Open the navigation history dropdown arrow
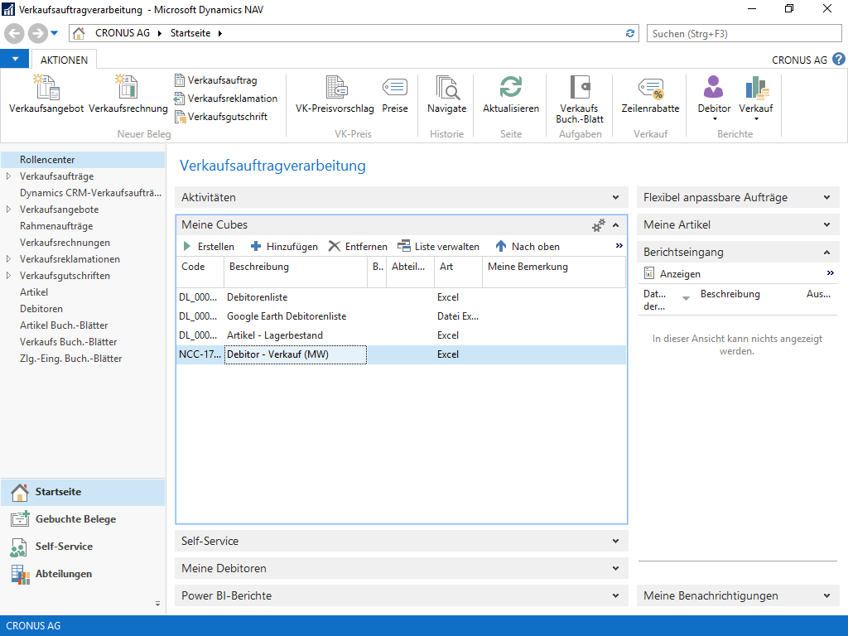 54,33
